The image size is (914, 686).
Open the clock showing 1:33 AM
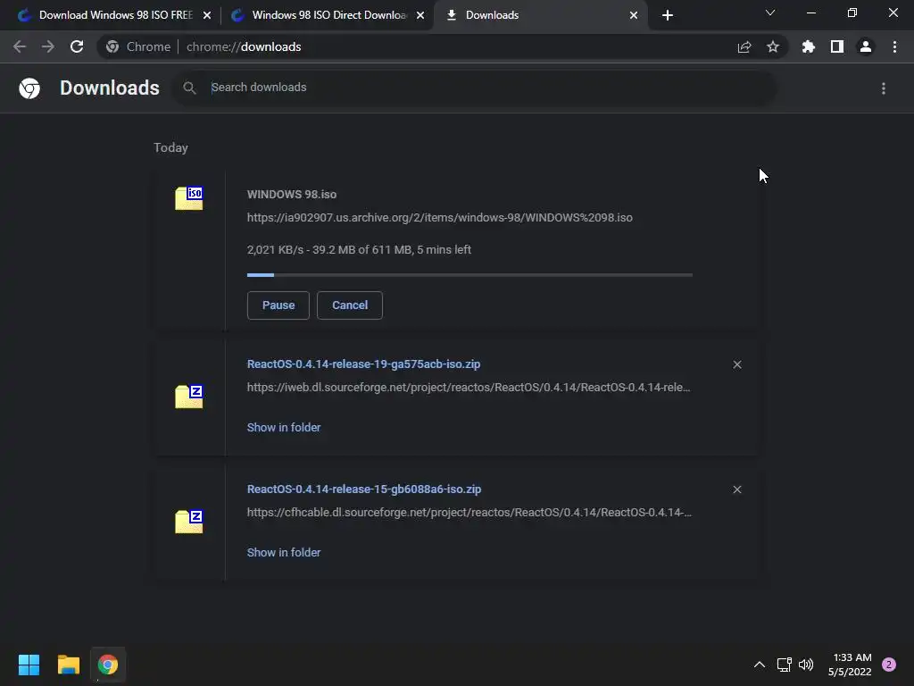[x=850, y=665]
